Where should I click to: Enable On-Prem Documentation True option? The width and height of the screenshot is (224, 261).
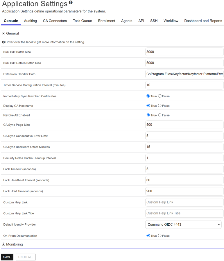(x=148, y=236)
